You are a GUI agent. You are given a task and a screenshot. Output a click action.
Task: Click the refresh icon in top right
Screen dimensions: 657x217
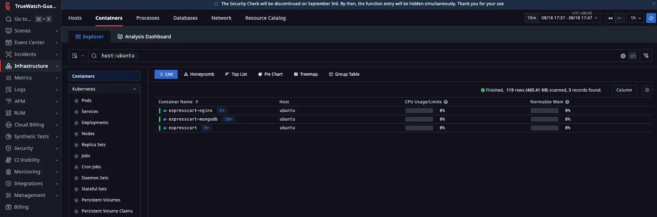tap(651, 18)
